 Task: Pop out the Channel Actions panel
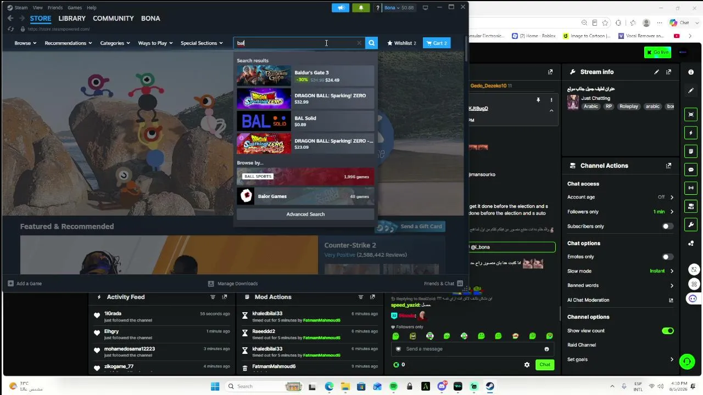point(668,166)
